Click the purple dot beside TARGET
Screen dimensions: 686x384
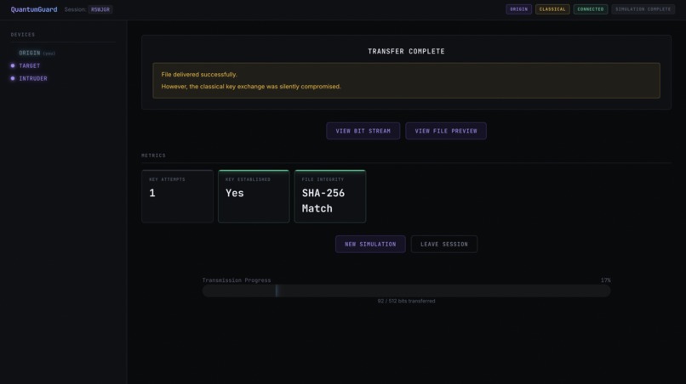click(13, 65)
